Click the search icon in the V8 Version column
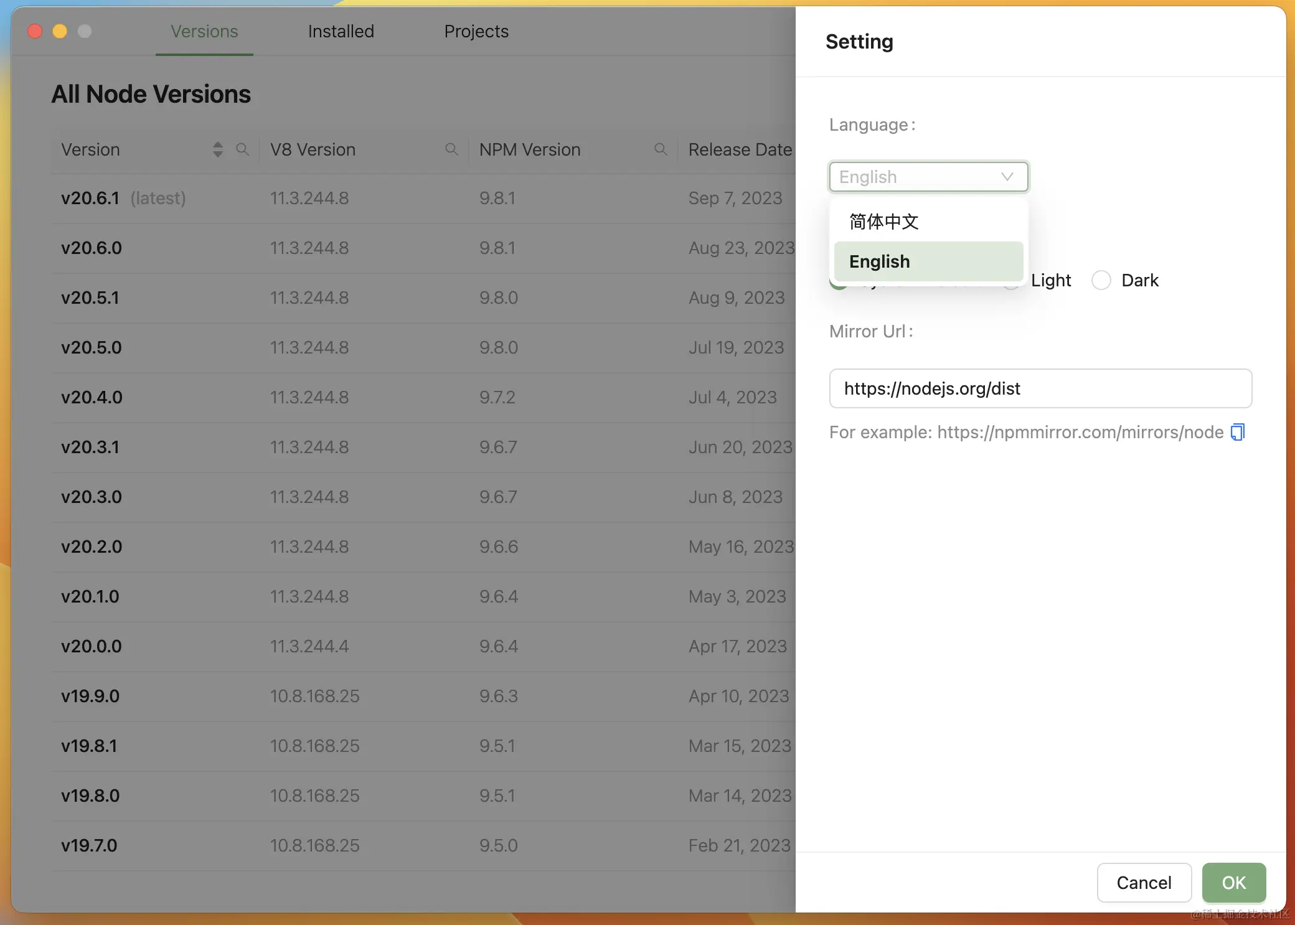 [451, 149]
